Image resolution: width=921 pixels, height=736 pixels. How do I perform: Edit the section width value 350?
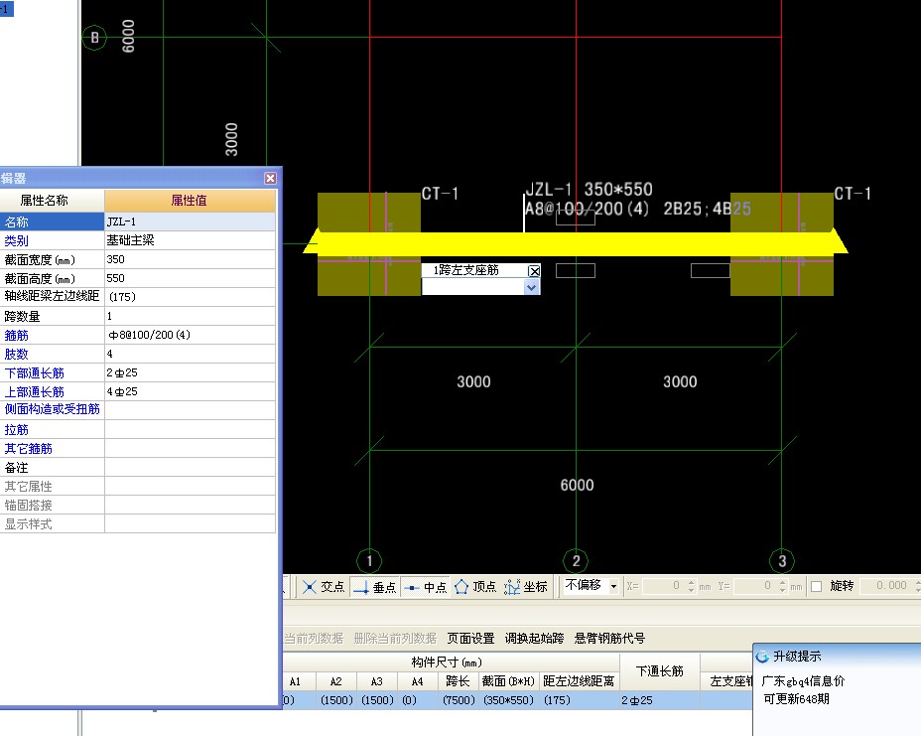click(190, 259)
